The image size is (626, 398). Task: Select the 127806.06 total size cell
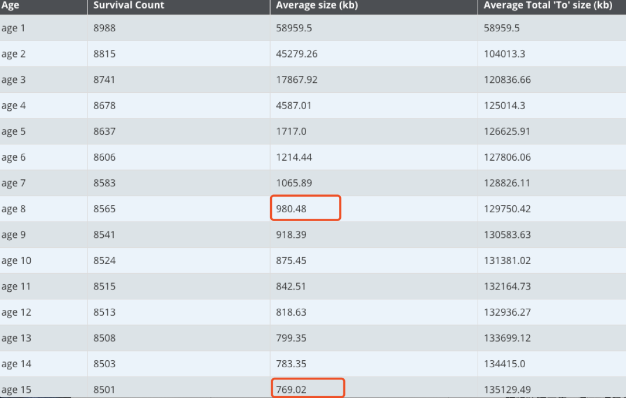click(507, 157)
